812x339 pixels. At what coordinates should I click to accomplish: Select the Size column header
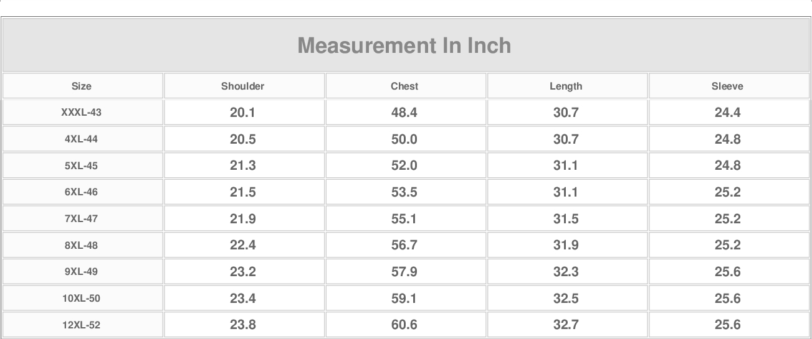(x=82, y=86)
